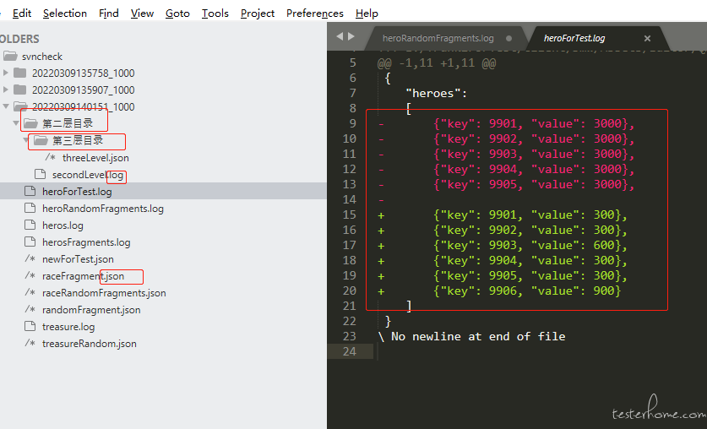The height and width of the screenshot is (429, 707).
Task: Select folder 20220309135907_1000
Action: click(x=83, y=90)
